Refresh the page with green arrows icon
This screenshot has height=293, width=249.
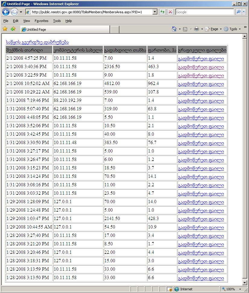coord(162,12)
